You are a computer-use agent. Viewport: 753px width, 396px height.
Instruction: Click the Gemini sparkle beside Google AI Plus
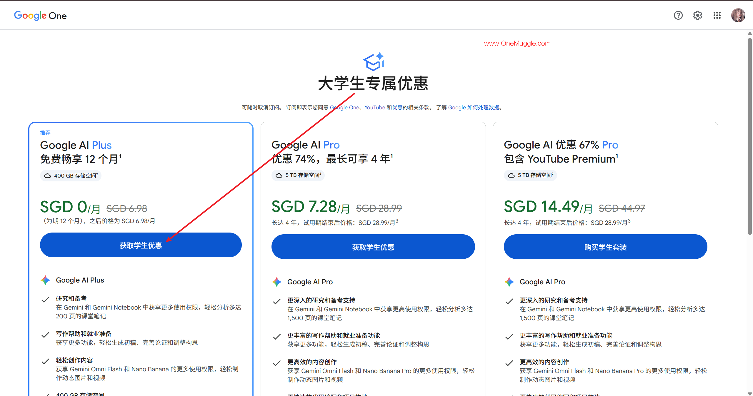[45, 280]
